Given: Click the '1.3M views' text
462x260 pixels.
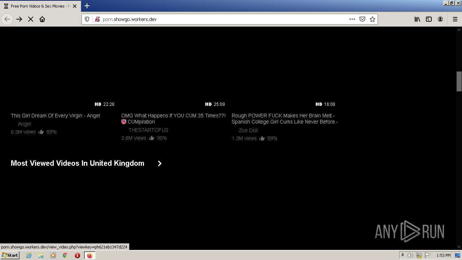Looking at the screenshot, I should 244,138.
